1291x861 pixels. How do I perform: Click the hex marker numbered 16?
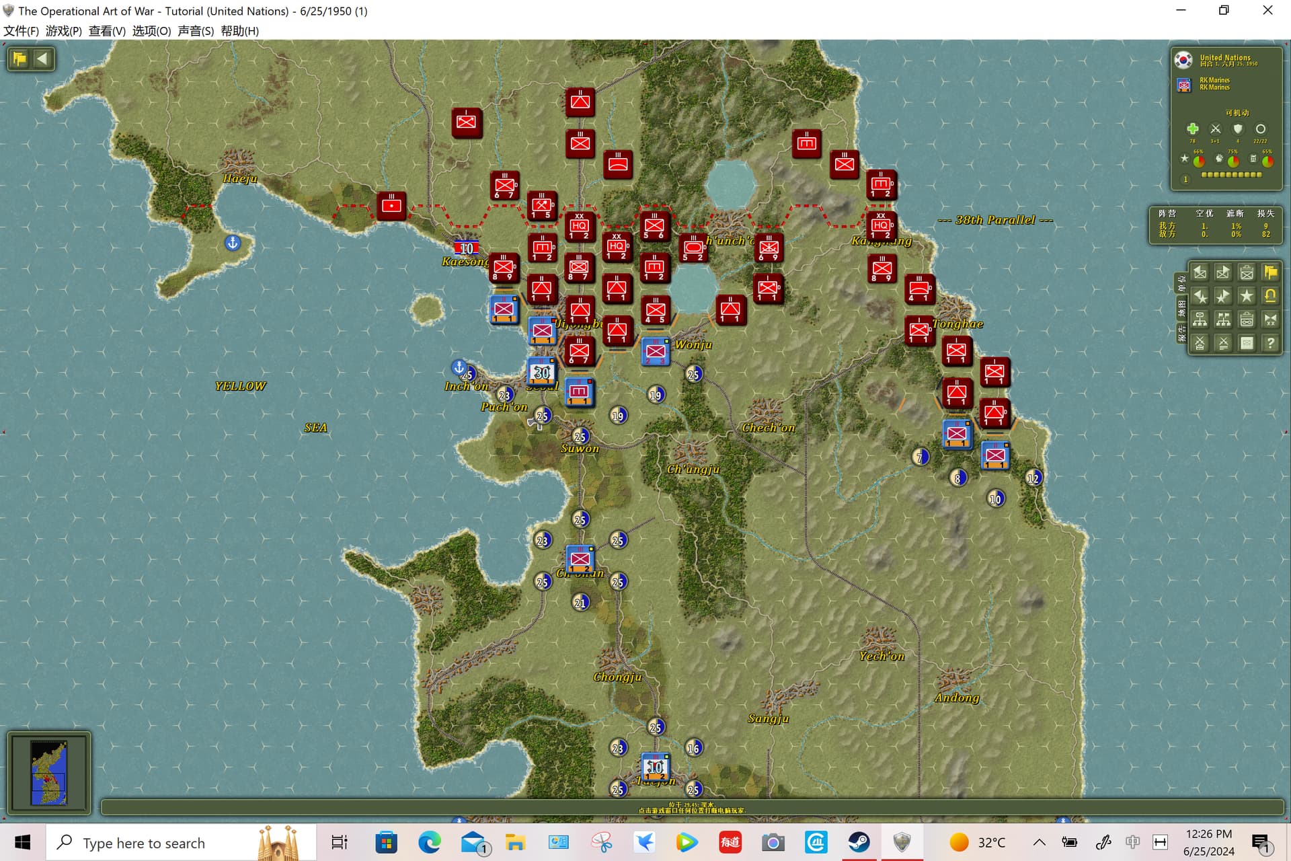693,747
